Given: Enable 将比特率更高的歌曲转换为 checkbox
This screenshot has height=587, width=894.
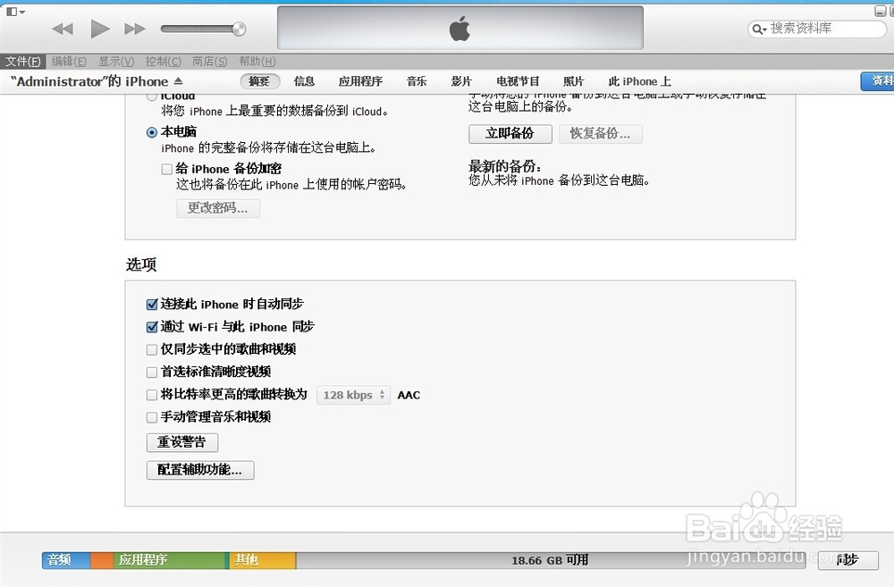Looking at the screenshot, I should coord(152,394).
